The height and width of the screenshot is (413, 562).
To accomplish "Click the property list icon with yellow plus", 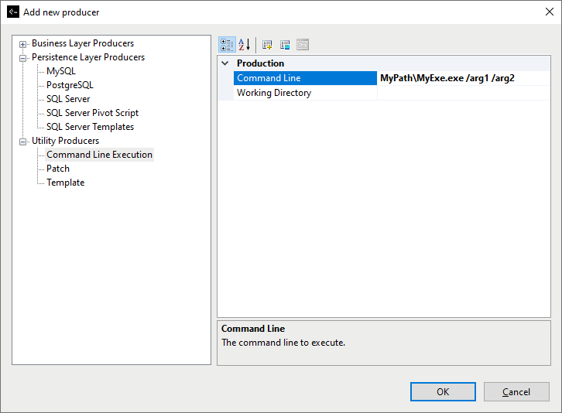I will pos(267,45).
